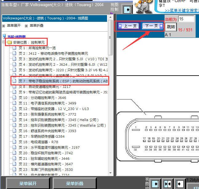Click the 菜单折叠 icon in tree header
Image resolution: width=199 pixels, height=189 pixels.
[26, 26]
